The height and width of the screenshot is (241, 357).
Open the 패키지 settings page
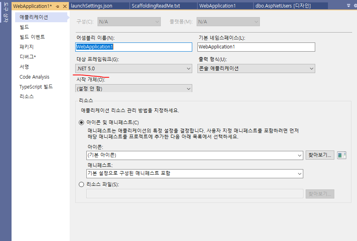[x=26, y=47]
